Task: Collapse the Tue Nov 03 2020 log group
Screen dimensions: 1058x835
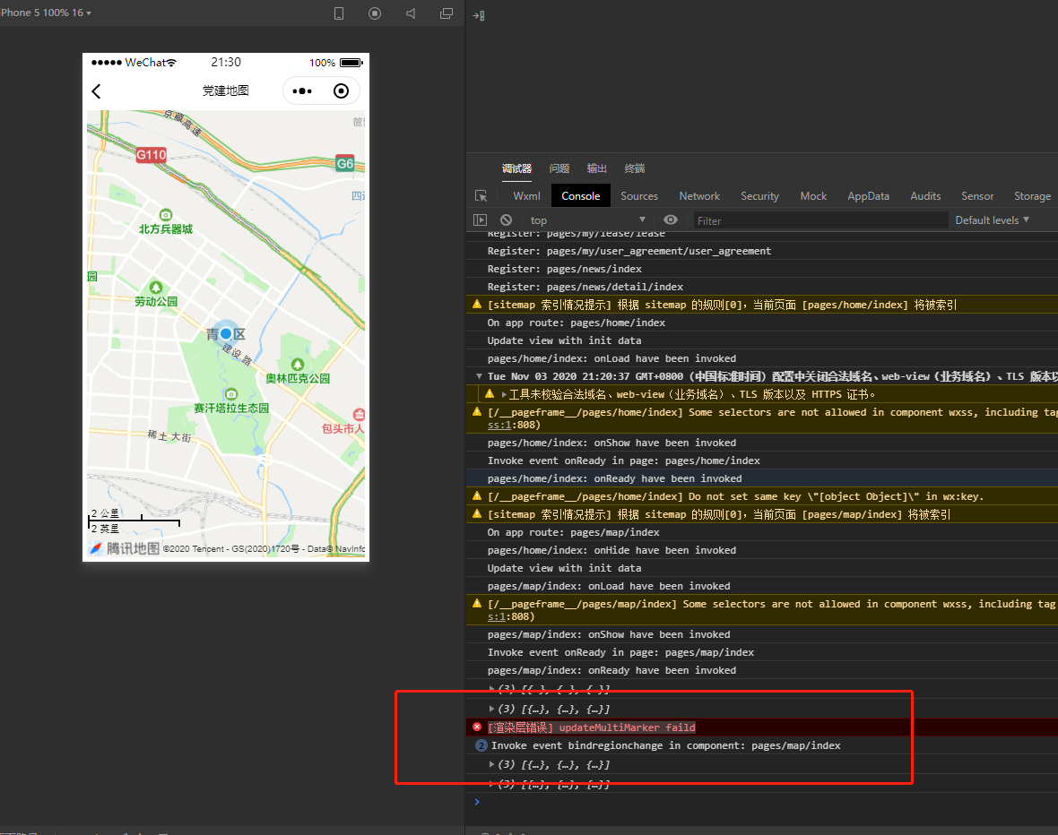Action: [x=479, y=376]
